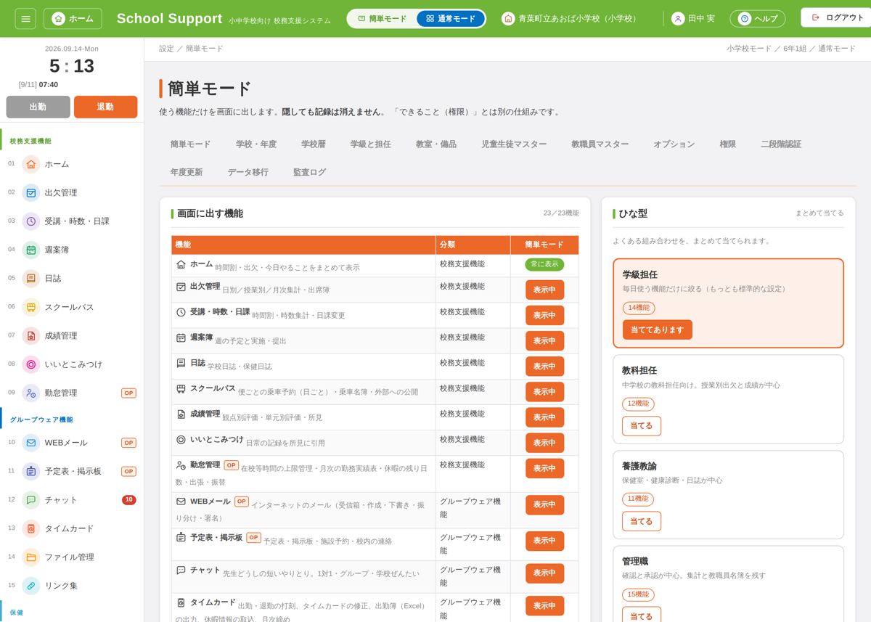Toggle 表示中 for タイムカード row
871x622 pixels.
coord(544,606)
